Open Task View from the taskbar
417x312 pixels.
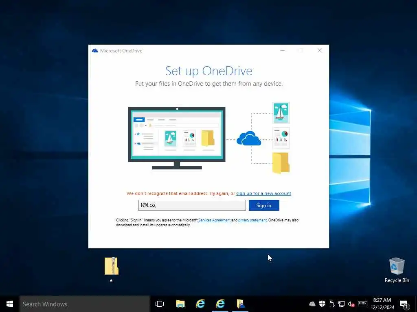[160, 304]
